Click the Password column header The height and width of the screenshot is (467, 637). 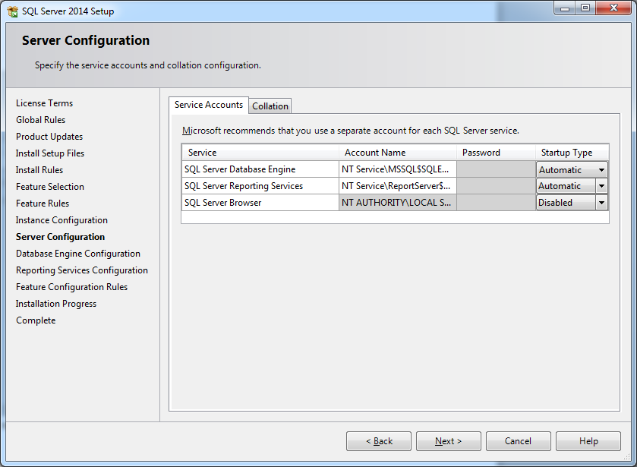[496, 153]
